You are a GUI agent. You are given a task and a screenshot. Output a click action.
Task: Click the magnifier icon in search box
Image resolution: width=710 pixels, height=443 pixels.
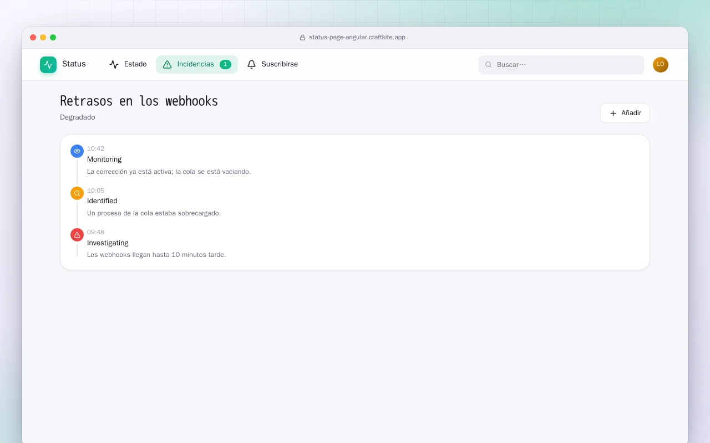tap(489, 65)
